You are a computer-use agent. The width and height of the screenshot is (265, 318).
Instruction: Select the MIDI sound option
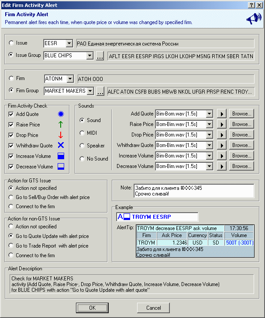pos(82,133)
